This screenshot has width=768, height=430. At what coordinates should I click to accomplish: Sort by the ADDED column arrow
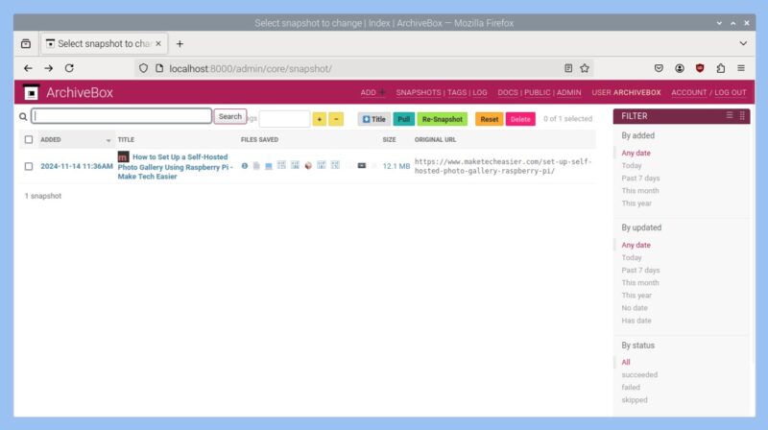coord(108,140)
